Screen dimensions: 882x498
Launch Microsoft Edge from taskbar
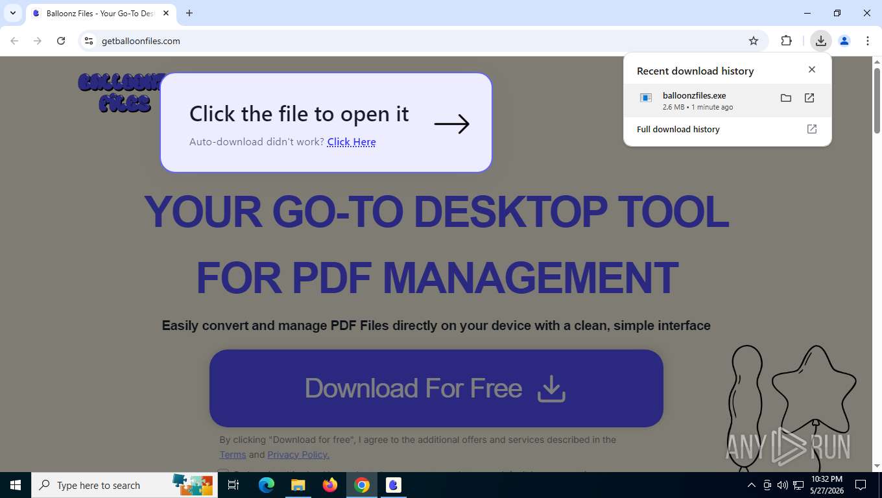click(x=267, y=485)
